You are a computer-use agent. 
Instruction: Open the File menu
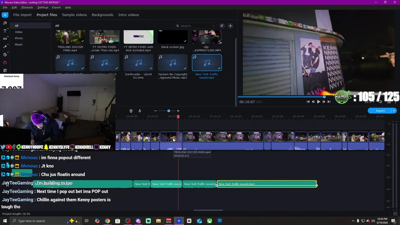pos(5,7)
